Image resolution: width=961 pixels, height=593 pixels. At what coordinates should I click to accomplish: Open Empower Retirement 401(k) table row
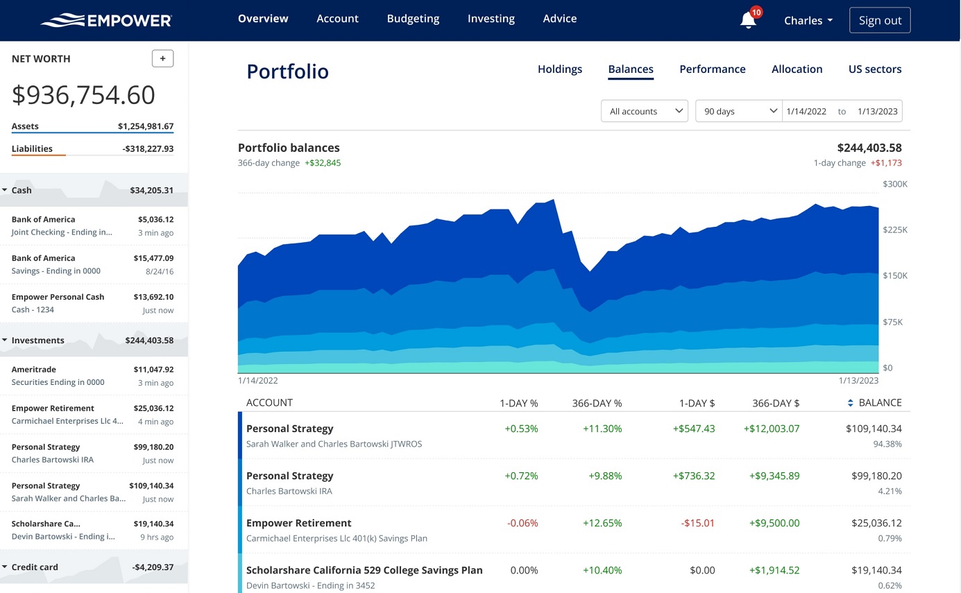574,530
